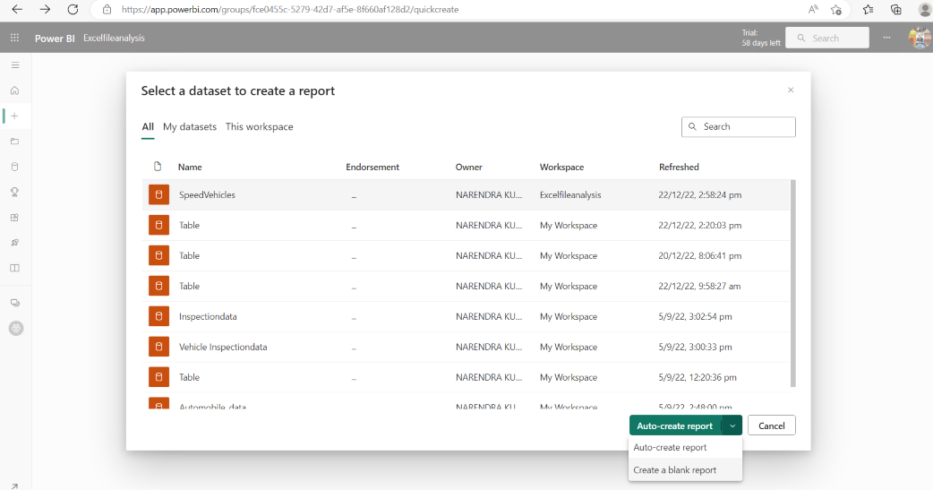
Task: Open the Goals trophy icon in sidebar
Action: pyautogui.click(x=14, y=192)
